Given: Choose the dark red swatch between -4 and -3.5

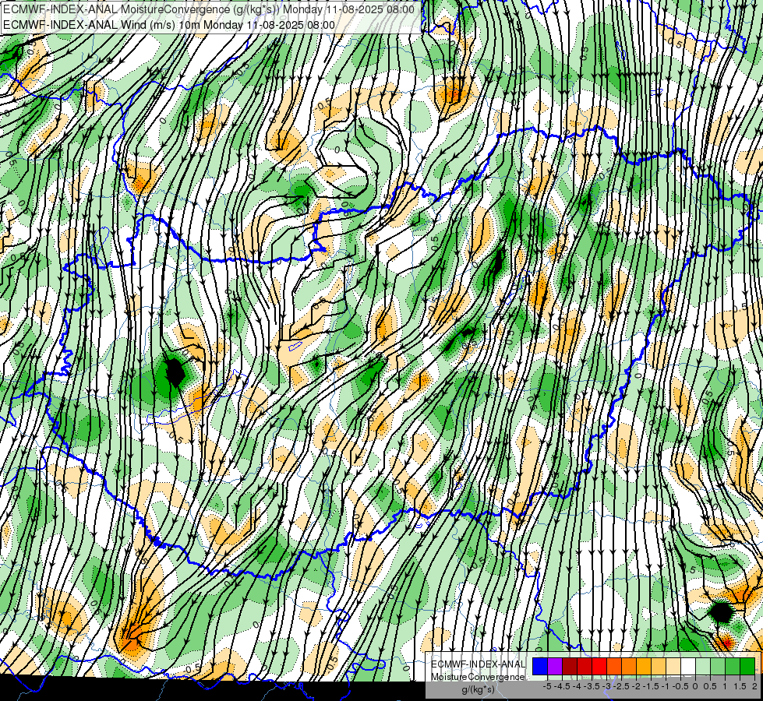Looking at the screenshot, I should [585, 666].
